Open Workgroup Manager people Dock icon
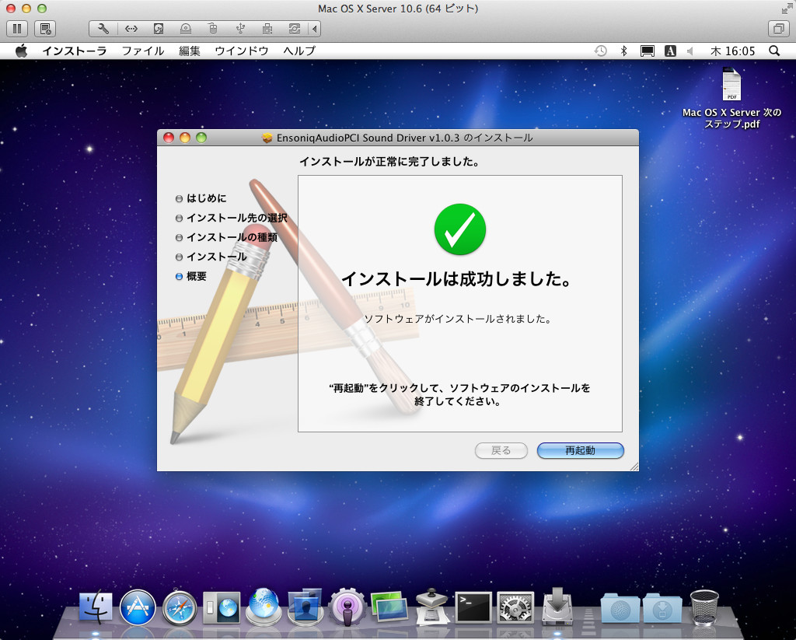The height and width of the screenshot is (640, 796). pos(305,607)
